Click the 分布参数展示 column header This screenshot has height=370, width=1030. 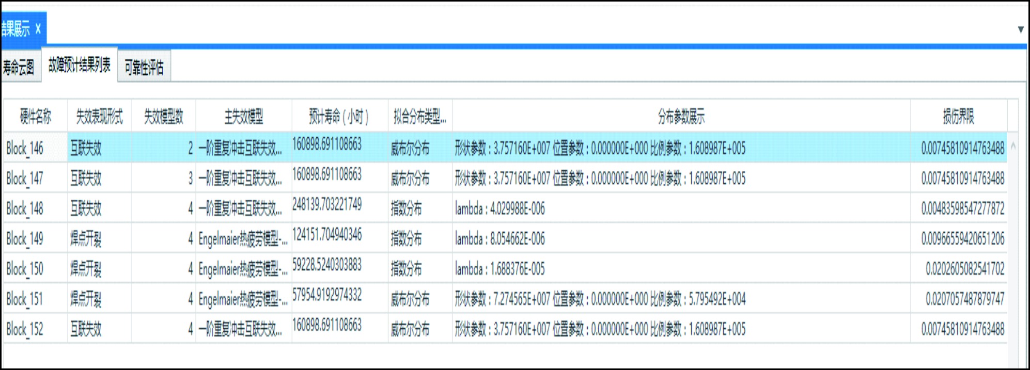681,117
